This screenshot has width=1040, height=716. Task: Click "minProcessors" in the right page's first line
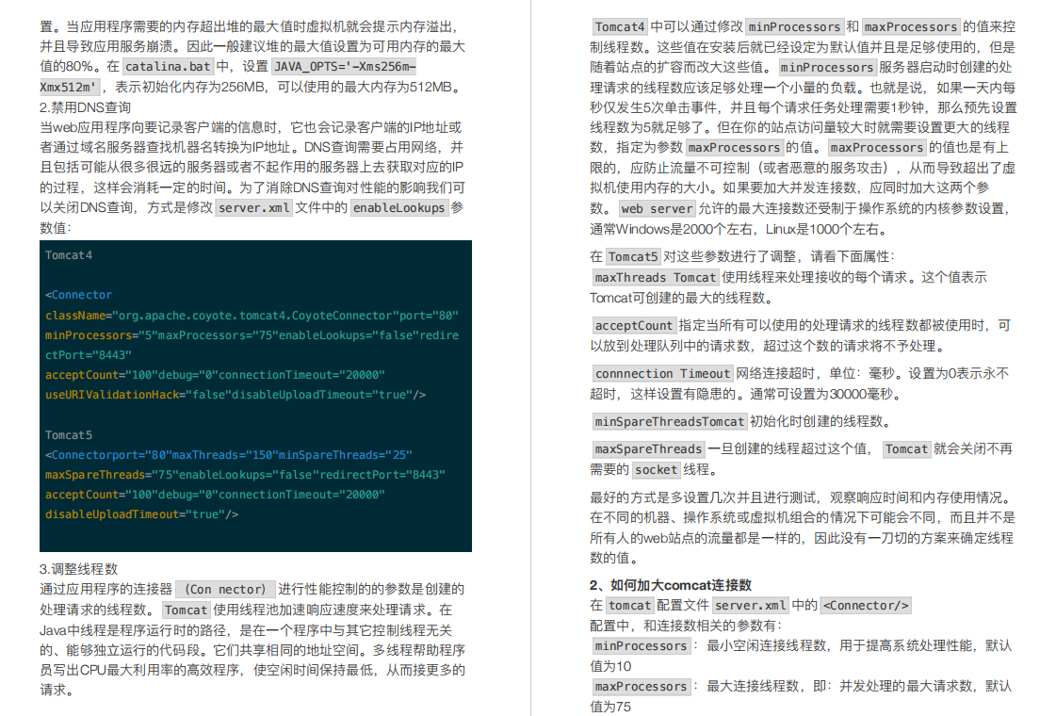[794, 26]
